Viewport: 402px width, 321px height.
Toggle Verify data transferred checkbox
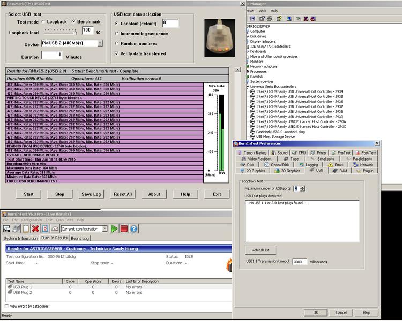coord(117,53)
